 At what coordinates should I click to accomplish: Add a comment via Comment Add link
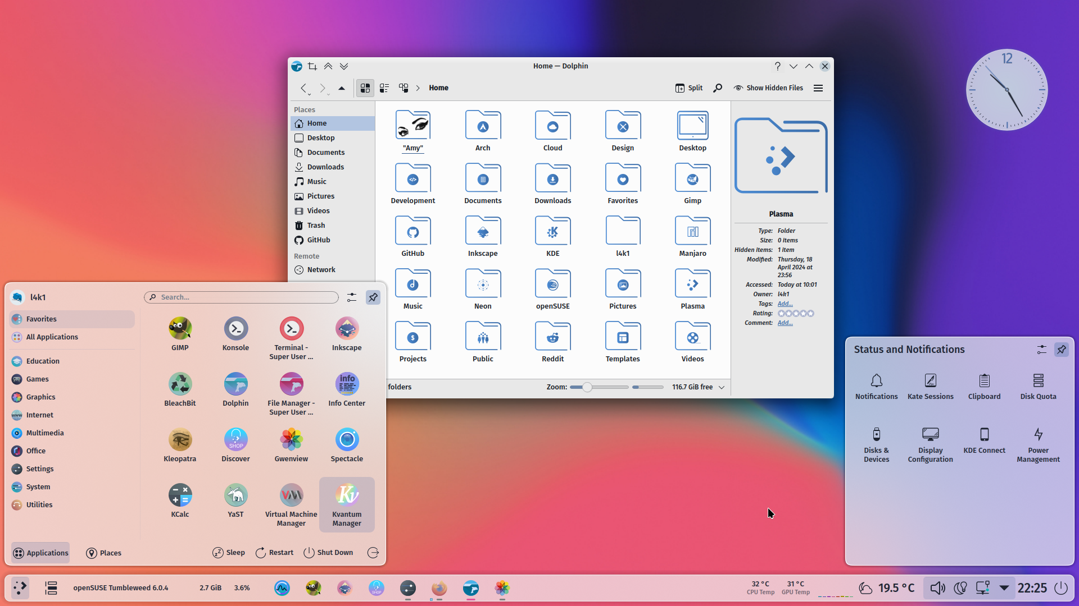(785, 323)
